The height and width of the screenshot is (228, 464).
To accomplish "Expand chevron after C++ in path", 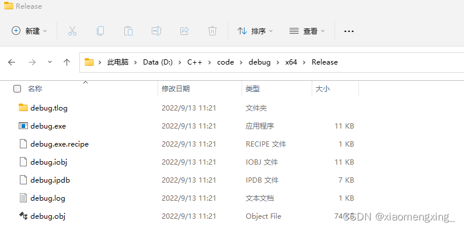I will (210, 62).
